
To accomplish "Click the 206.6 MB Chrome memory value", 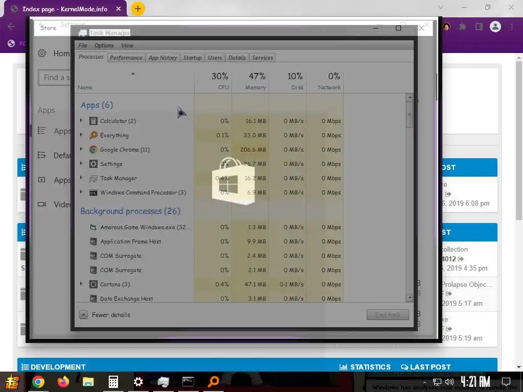I will point(253,150).
